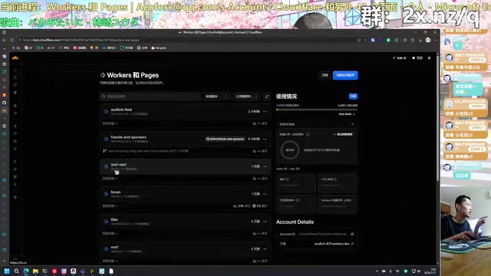Open the friends-and-sponsors row three-dot menu
Image resolution: width=491 pixels, height=276 pixels.
(265, 139)
